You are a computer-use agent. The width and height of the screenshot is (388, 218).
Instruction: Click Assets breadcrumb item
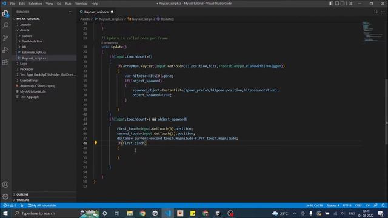coord(85,19)
